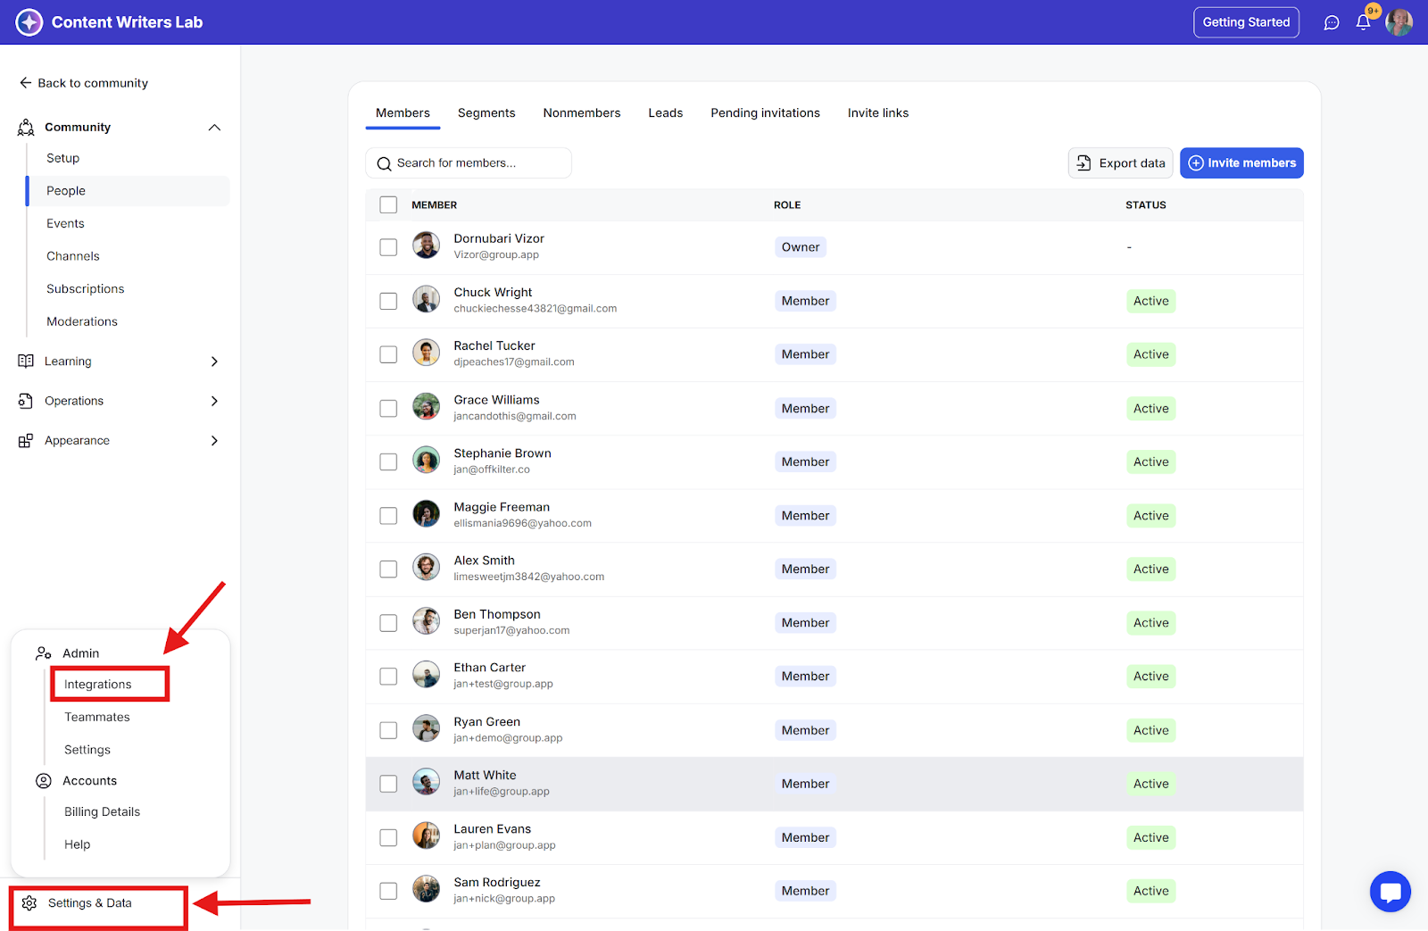1428x931 pixels.
Task: Click the Export data button
Action: pos(1120,163)
